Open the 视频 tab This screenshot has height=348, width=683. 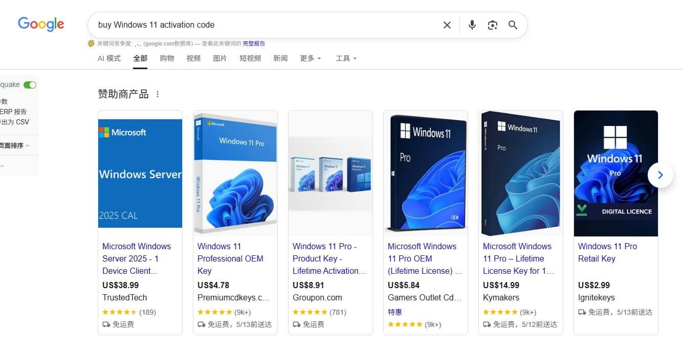pyautogui.click(x=193, y=58)
